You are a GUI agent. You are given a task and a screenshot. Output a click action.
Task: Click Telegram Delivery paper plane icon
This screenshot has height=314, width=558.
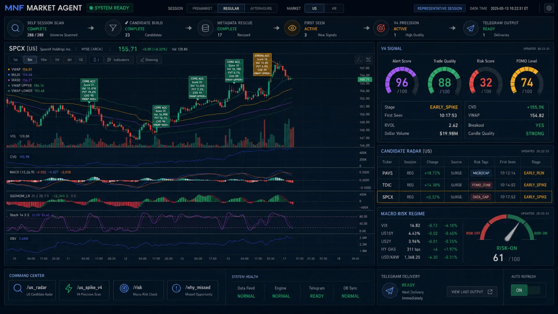[390, 290]
